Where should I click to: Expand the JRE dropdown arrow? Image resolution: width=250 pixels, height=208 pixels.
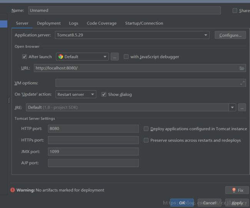point(232,107)
